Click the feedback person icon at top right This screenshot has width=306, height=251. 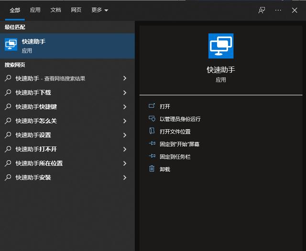coord(262,10)
